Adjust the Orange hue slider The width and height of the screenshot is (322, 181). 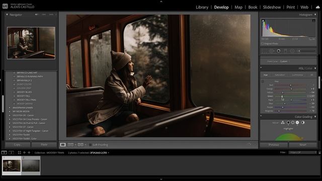point(290,89)
